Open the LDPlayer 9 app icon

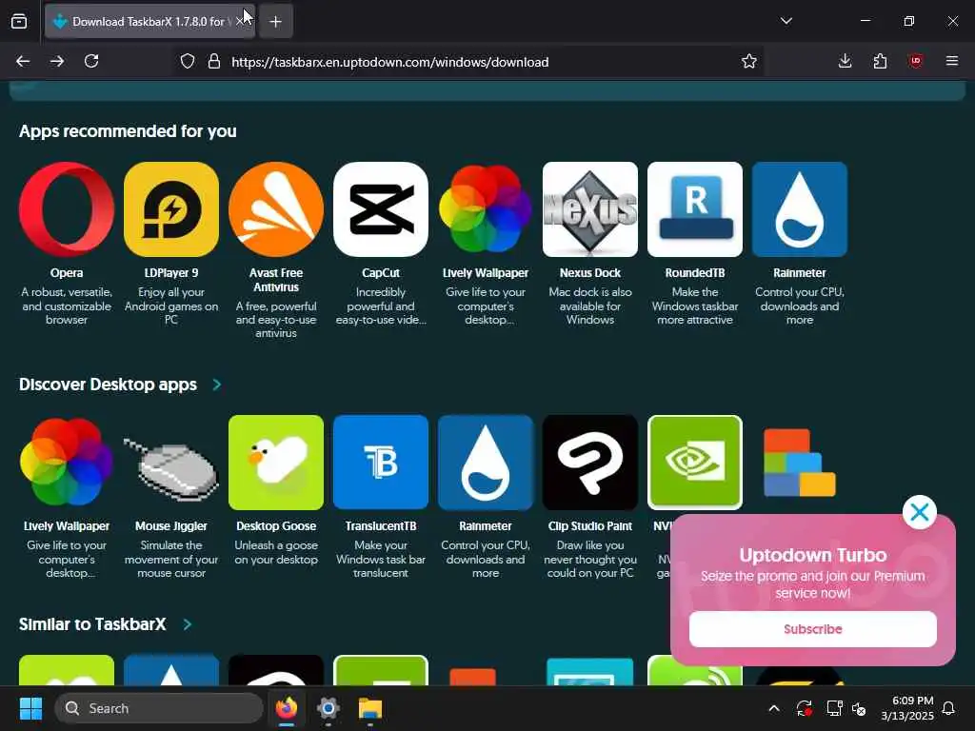click(171, 209)
